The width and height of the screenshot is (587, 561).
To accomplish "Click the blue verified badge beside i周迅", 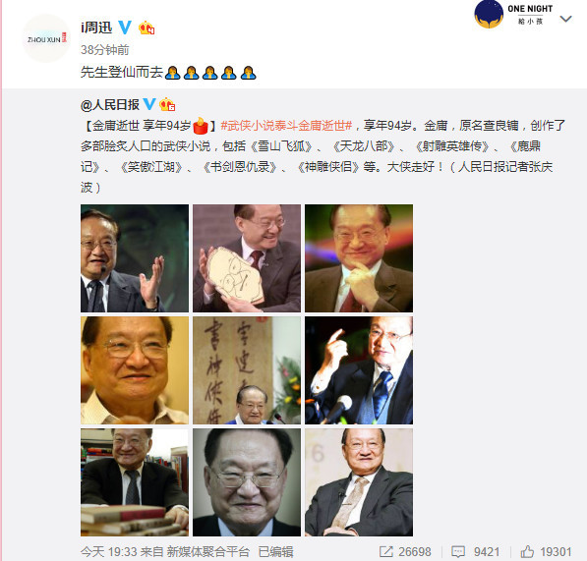I will click(125, 28).
